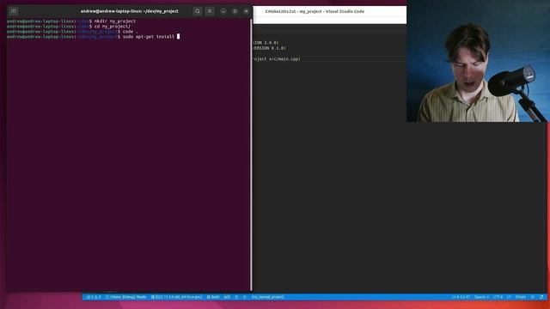
Task: Click the terminal vertical scrollbar
Action: coord(251,154)
